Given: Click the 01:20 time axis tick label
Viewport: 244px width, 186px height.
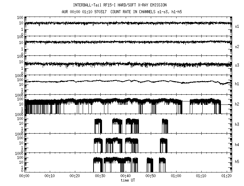Looking at the screenshot, I should [226, 176].
